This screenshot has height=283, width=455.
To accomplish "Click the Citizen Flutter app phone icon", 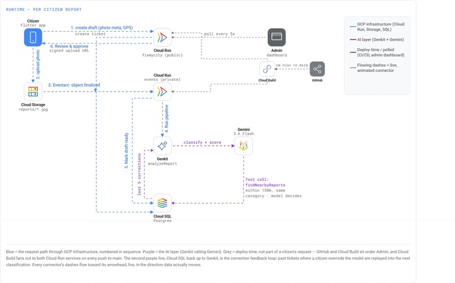I will (x=33, y=37).
